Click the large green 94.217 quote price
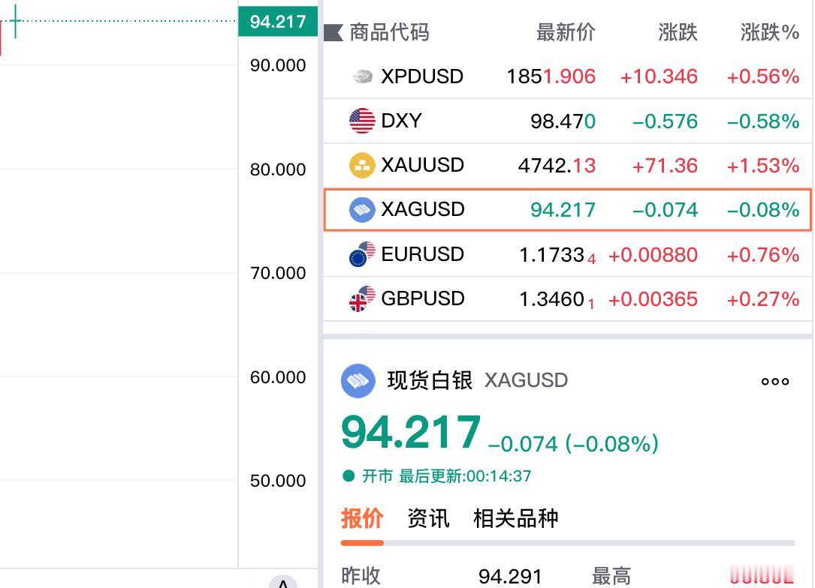 pyautogui.click(x=411, y=431)
